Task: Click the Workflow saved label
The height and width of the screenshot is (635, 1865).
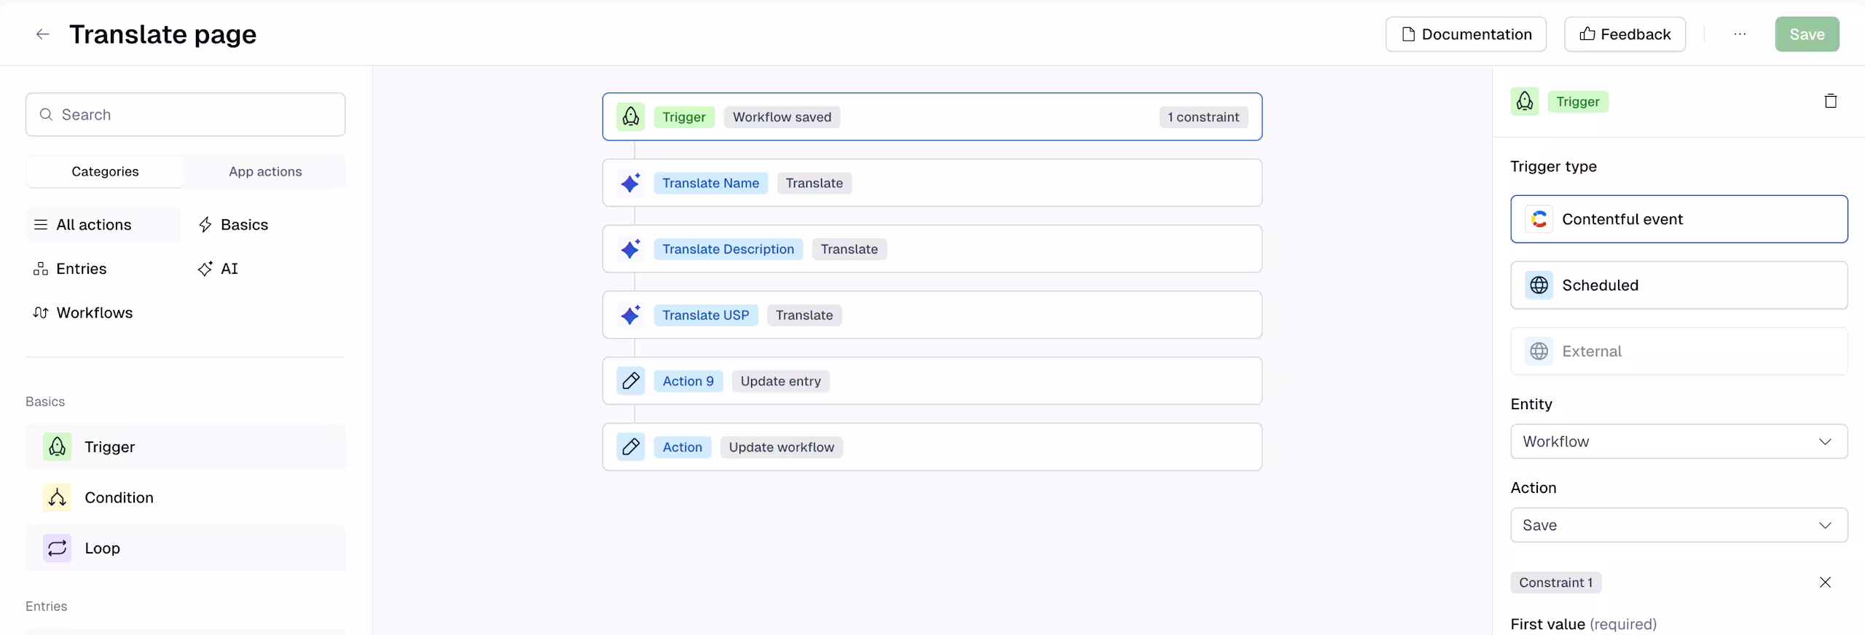Action: (x=782, y=117)
